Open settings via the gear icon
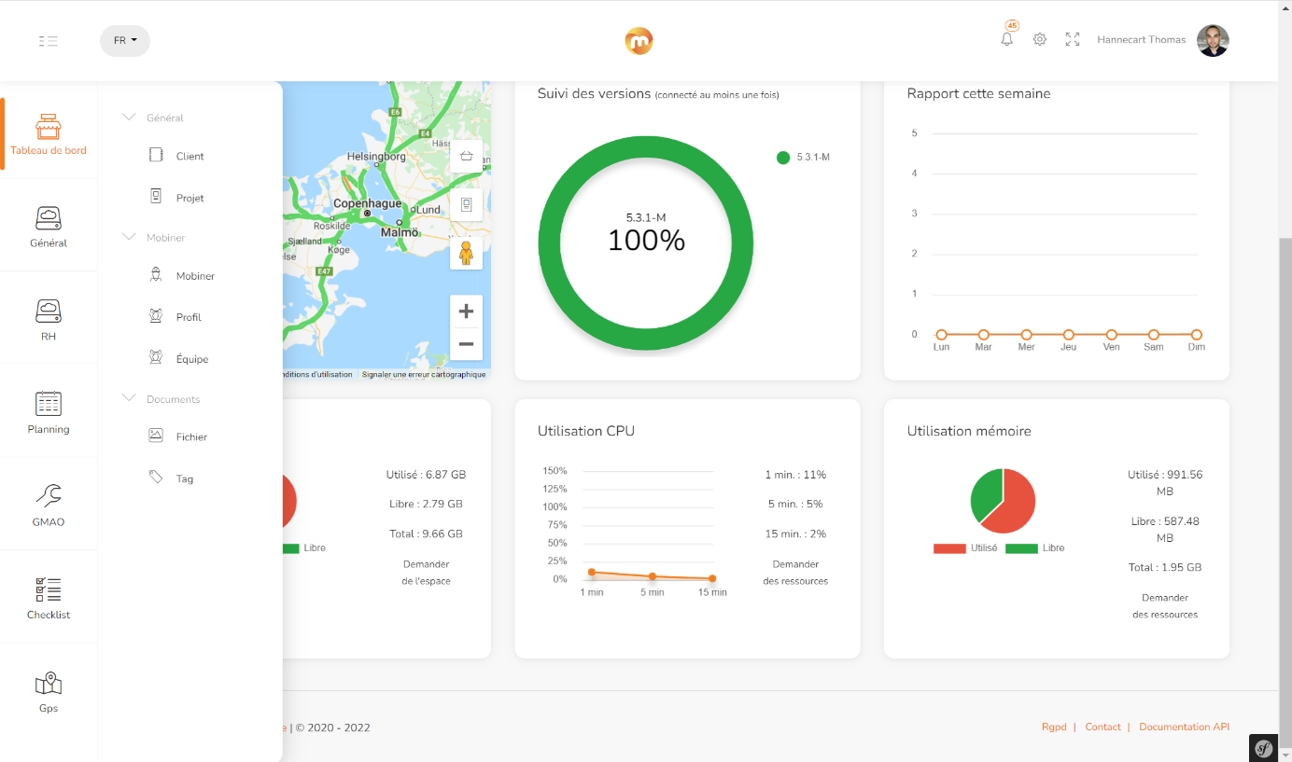Viewport: 1292px width, 762px height. [1039, 39]
